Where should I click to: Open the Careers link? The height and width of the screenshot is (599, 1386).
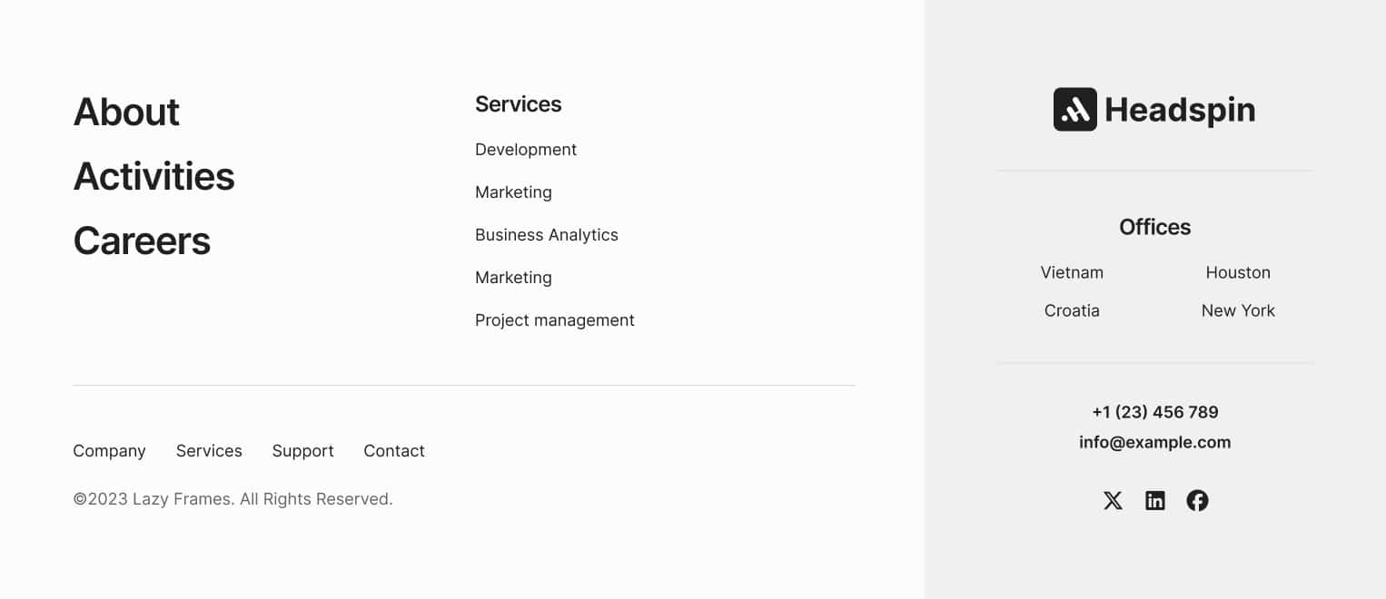pyautogui.click(x=142, y=241)
